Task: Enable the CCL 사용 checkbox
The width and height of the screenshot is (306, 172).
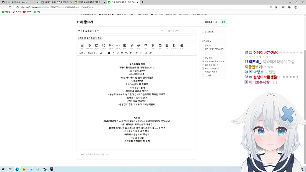Action: pyautogui.click(x=203, y=75)
